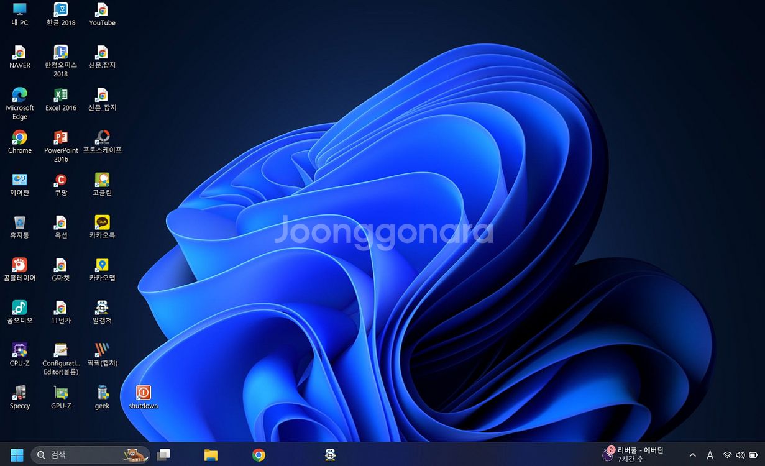Open Task View from the taskbar
This screenshot has width=765, height=466.
click(164, 455)
